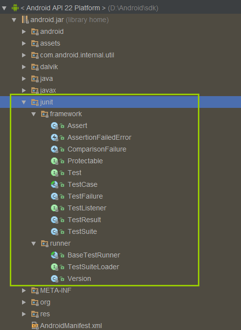
Task: Collapse the runner package arrow
Action: tap(34, 244)
